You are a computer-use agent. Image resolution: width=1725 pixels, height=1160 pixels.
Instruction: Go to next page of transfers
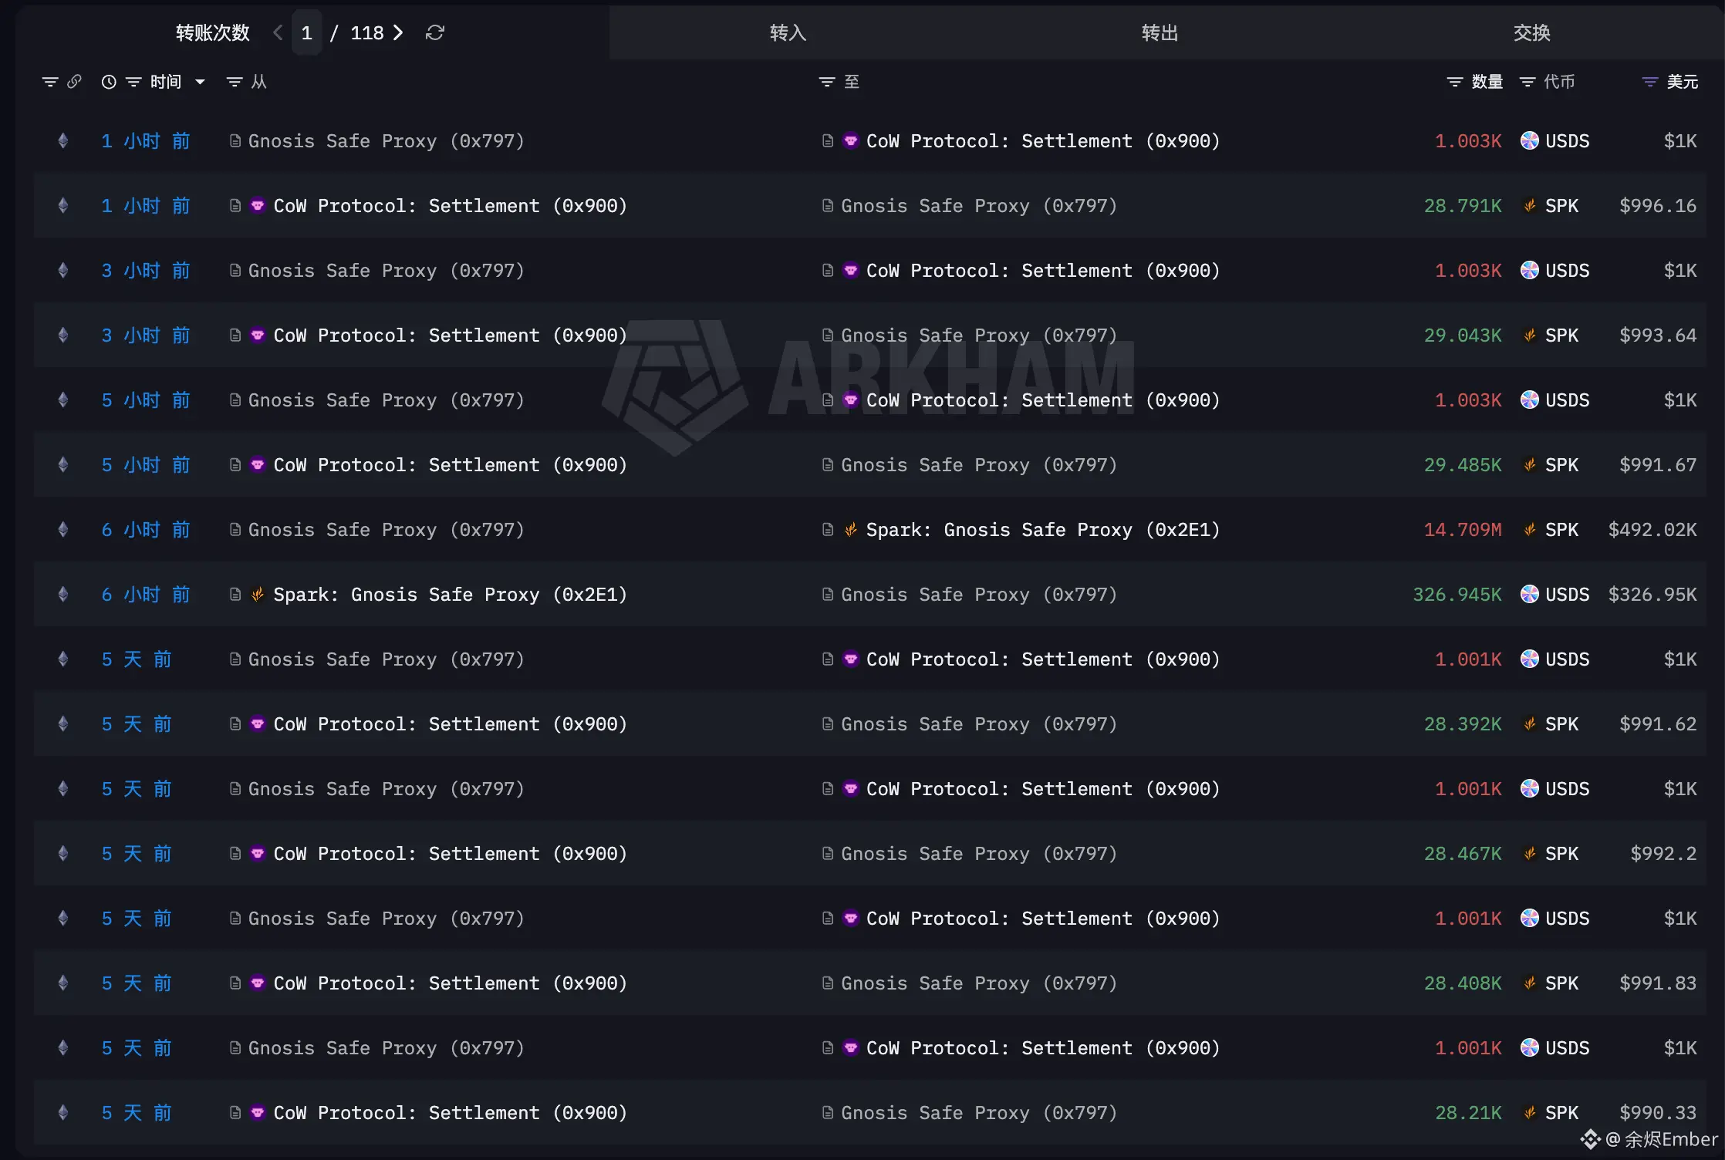click(x=398, y=32)
